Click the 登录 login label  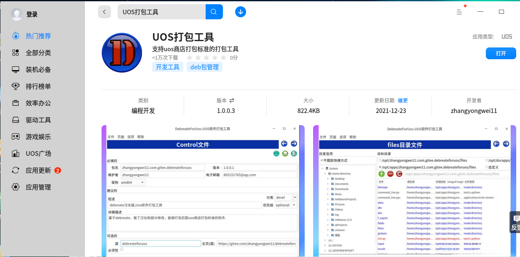(x=32, y=14)
